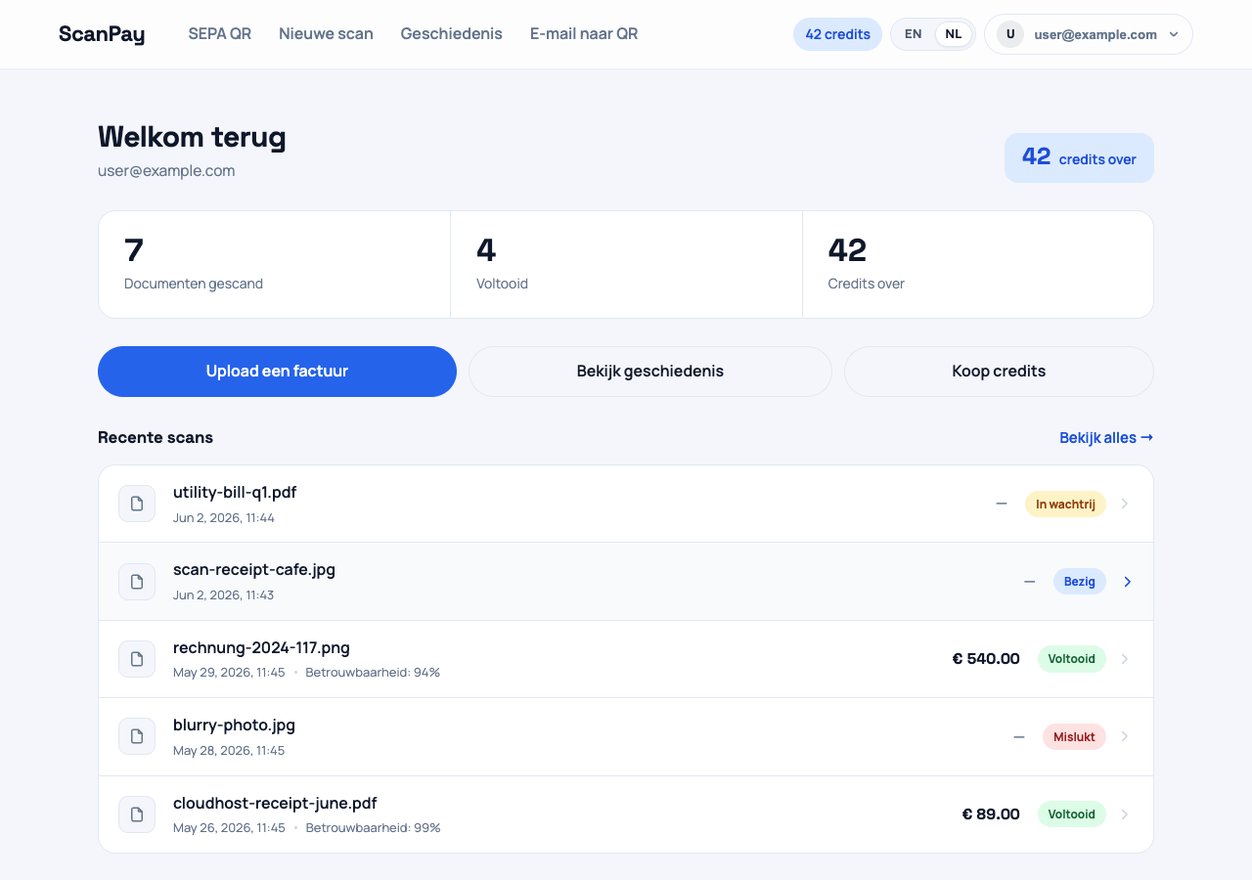Select the utility-bill-q1.pdf file name
1252x880 pixels.
pos(235,492)
